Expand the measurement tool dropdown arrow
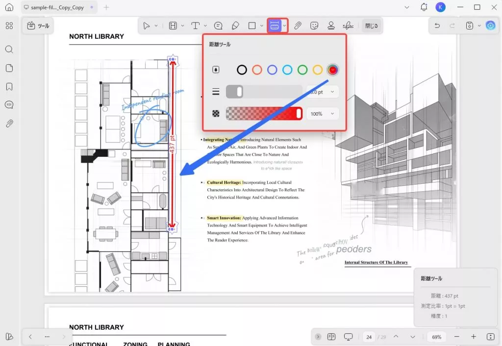 click(284, 25)
